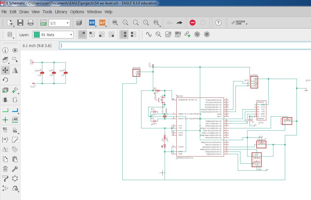Choose the Delete trash can tool
Viewport: 311px width, 200px height.
point(5,169)
